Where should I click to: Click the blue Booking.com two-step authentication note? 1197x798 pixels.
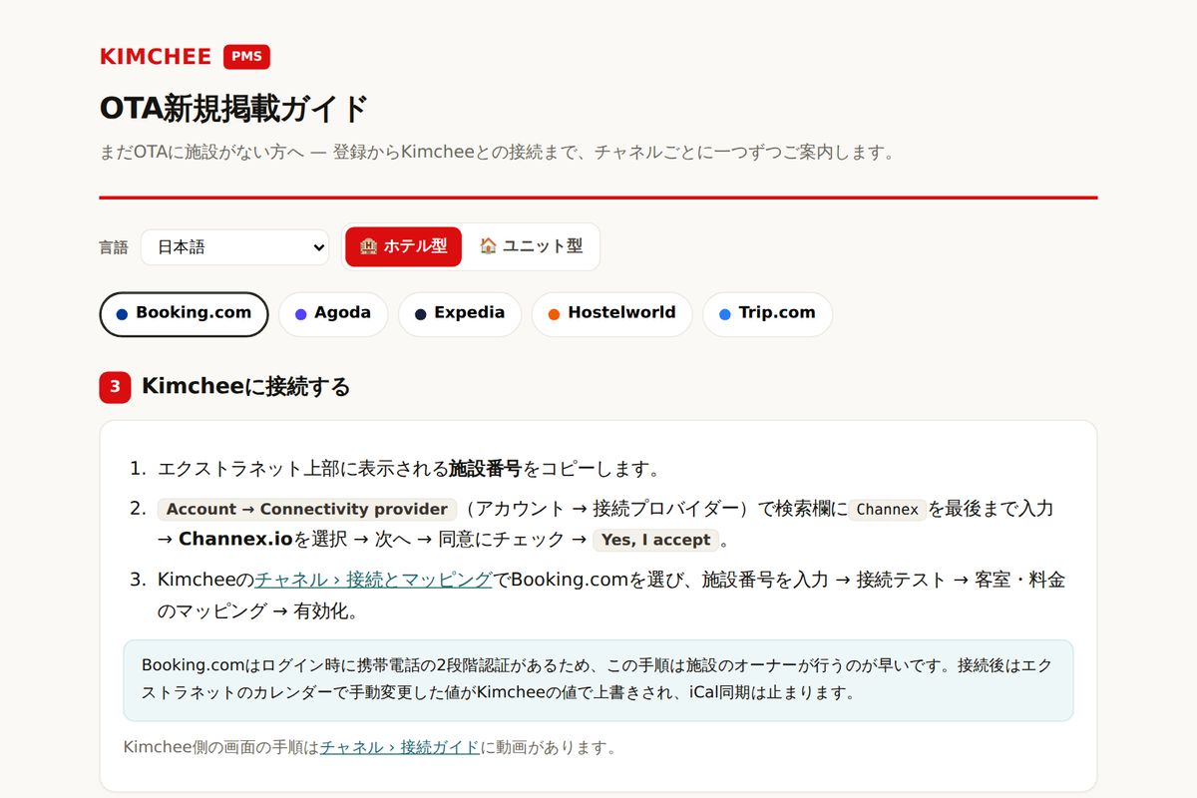coord(598,680)
